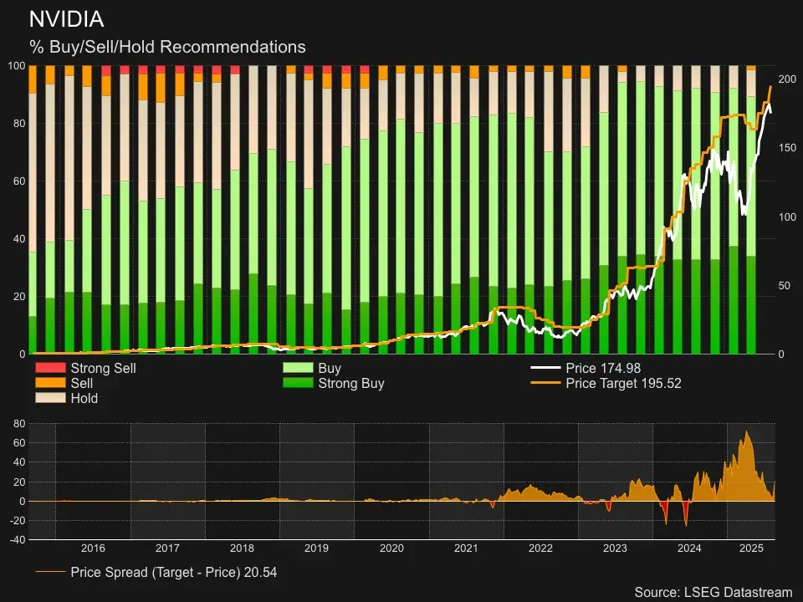Click the 2021 x-axis label
The height and width of the screenshot is (602, 803).
click(x=466, y=548)
